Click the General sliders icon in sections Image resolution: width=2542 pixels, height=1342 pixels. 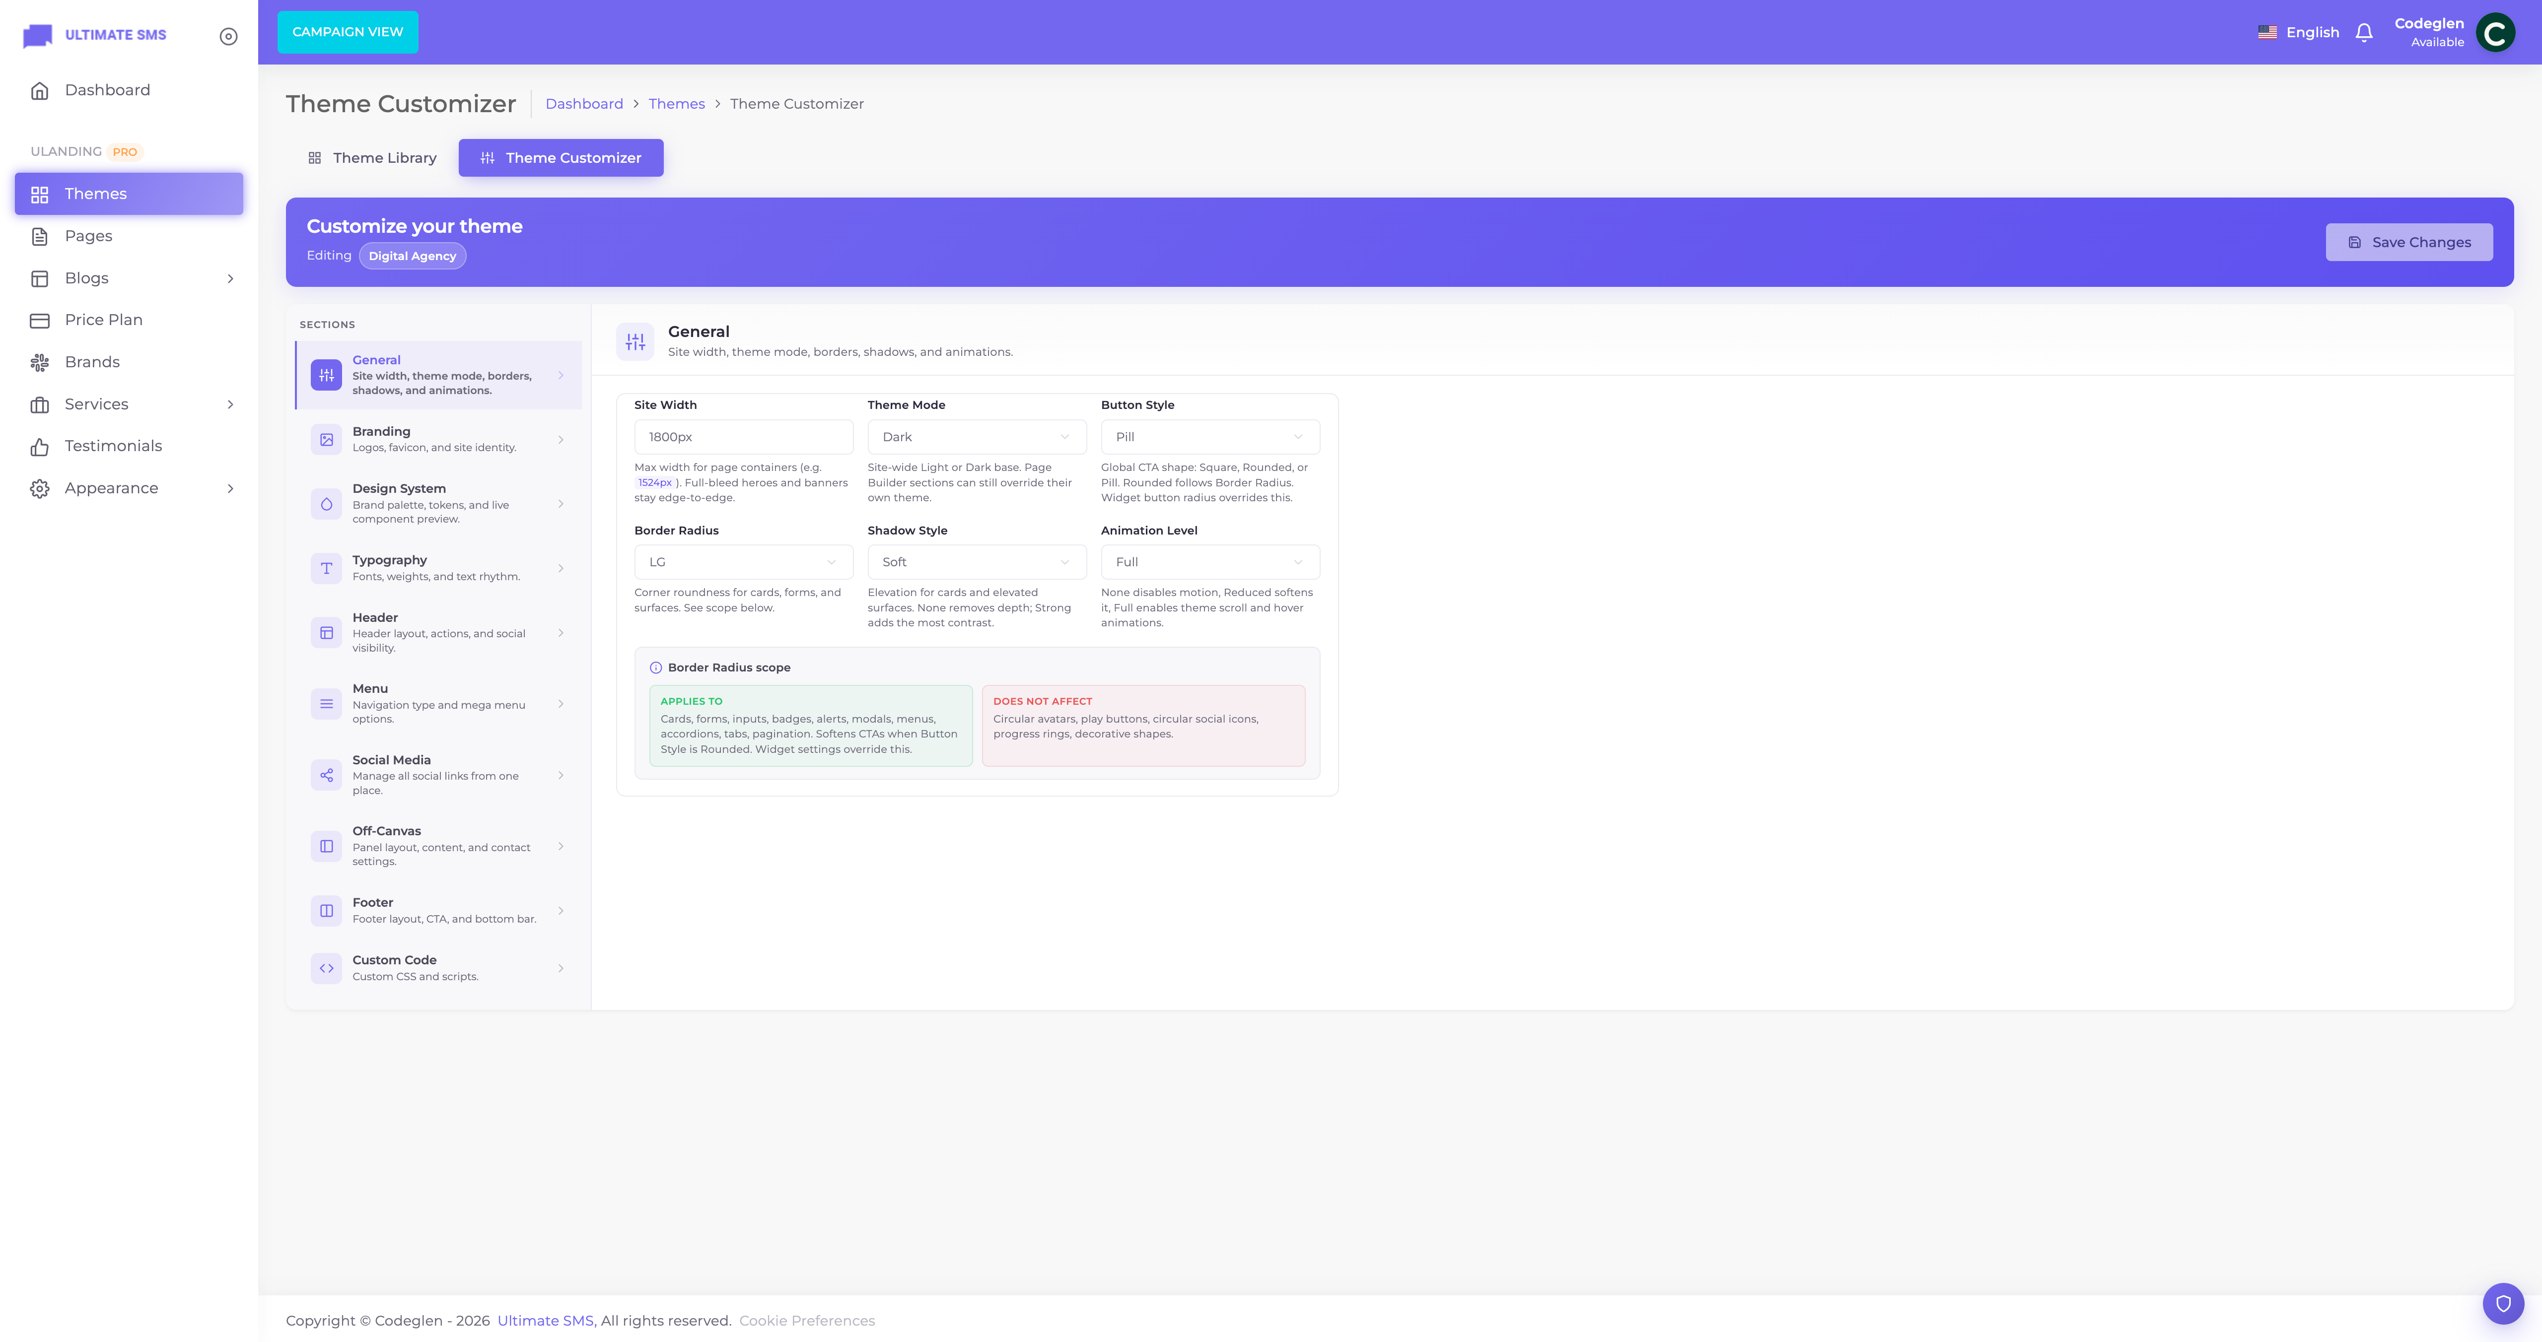click(x=327, y=375)
